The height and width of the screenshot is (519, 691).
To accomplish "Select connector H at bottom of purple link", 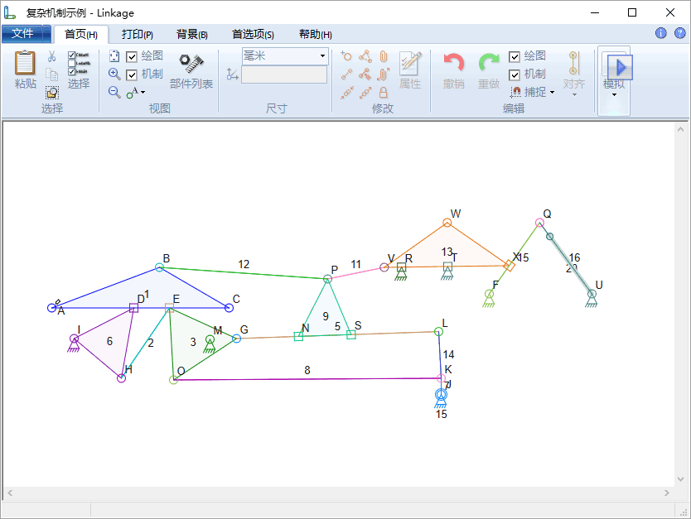I will pyautogui.click(x=121, y=378).
